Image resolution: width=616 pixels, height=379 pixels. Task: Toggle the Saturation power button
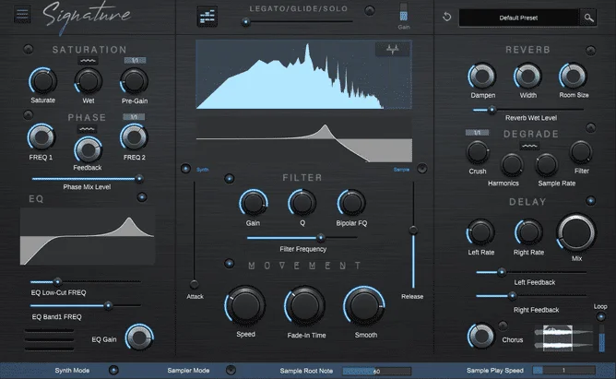pos(28,49)
